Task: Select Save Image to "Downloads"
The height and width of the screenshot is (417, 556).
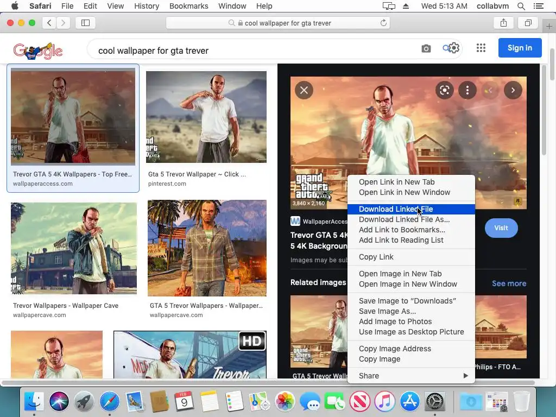Action: click(411, 301)
